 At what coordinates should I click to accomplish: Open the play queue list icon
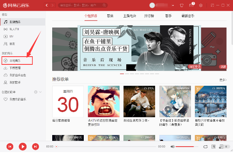tap(221, 147)
